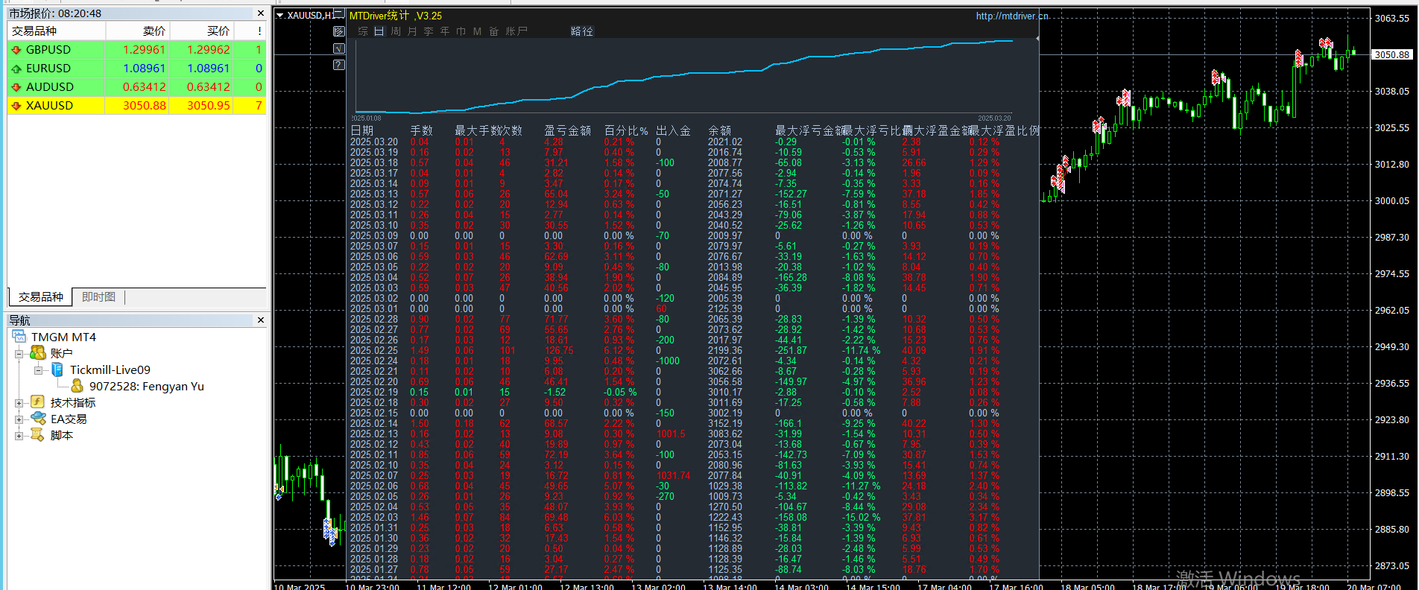Click the accounts (账户) folder icon
Screen dimensions: 1419x590
(x=38, y=353)
